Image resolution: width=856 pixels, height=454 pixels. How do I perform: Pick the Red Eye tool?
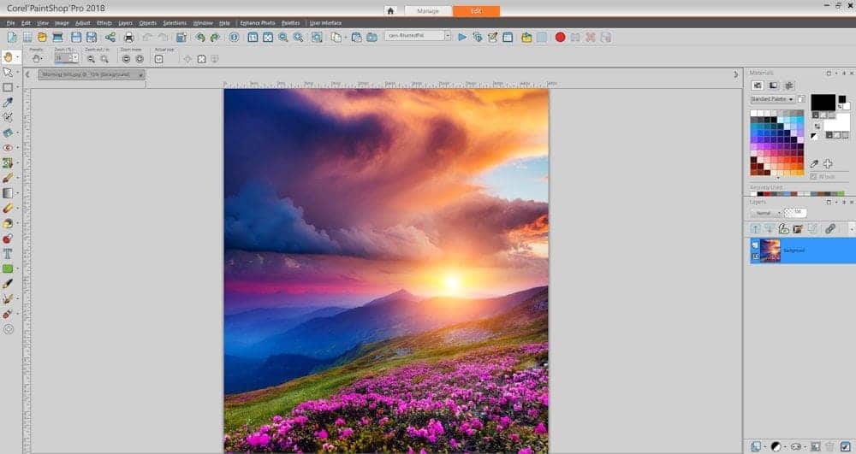click(9, 147)
